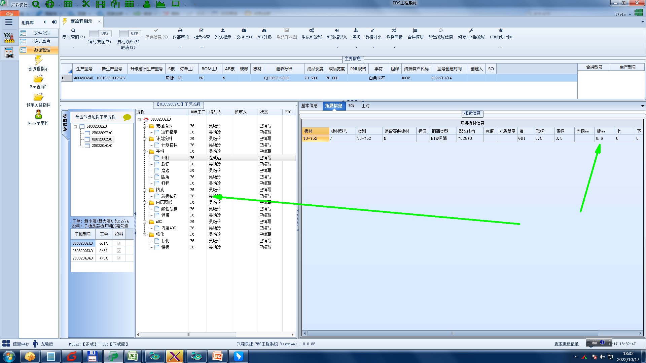
Task: Click the 文控上网 cloud upload icon
Action: tap(244, 31)
